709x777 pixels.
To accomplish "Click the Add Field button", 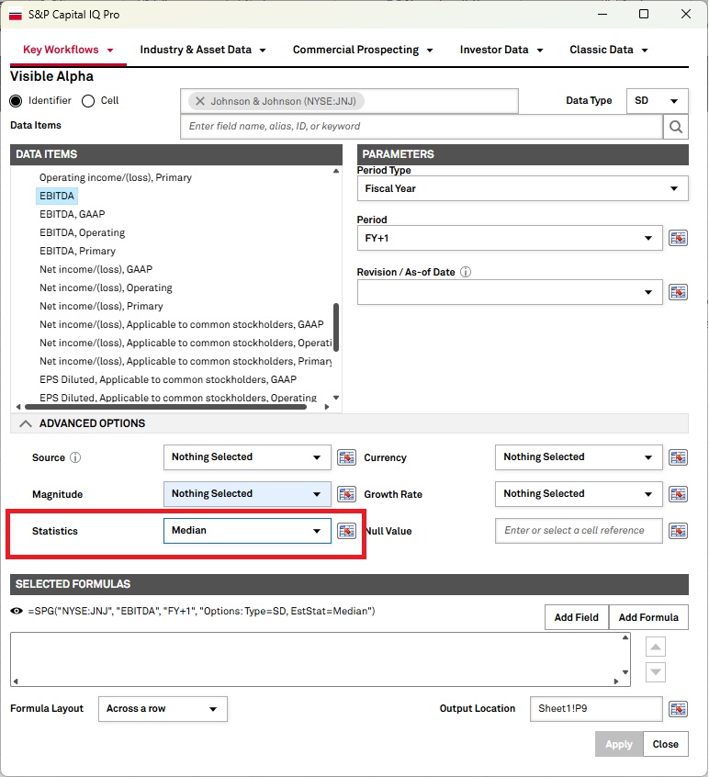I will [x=576, y=617].
